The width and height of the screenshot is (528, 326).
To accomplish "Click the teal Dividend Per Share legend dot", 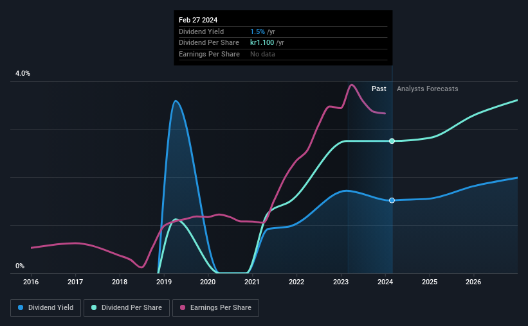I will coord(94,307).
